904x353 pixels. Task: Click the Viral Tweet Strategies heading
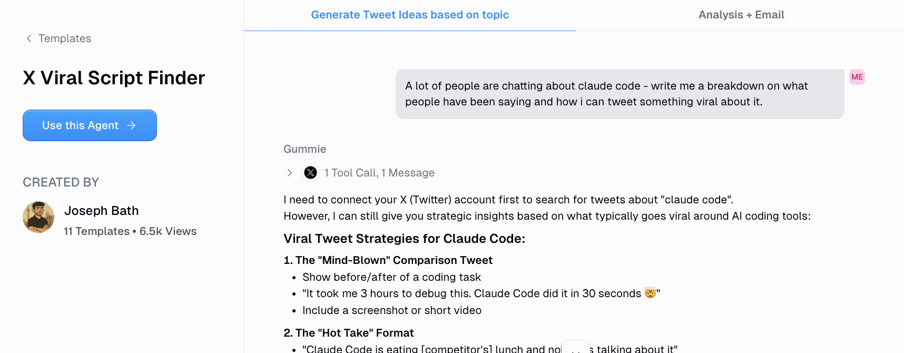[404, 238]
